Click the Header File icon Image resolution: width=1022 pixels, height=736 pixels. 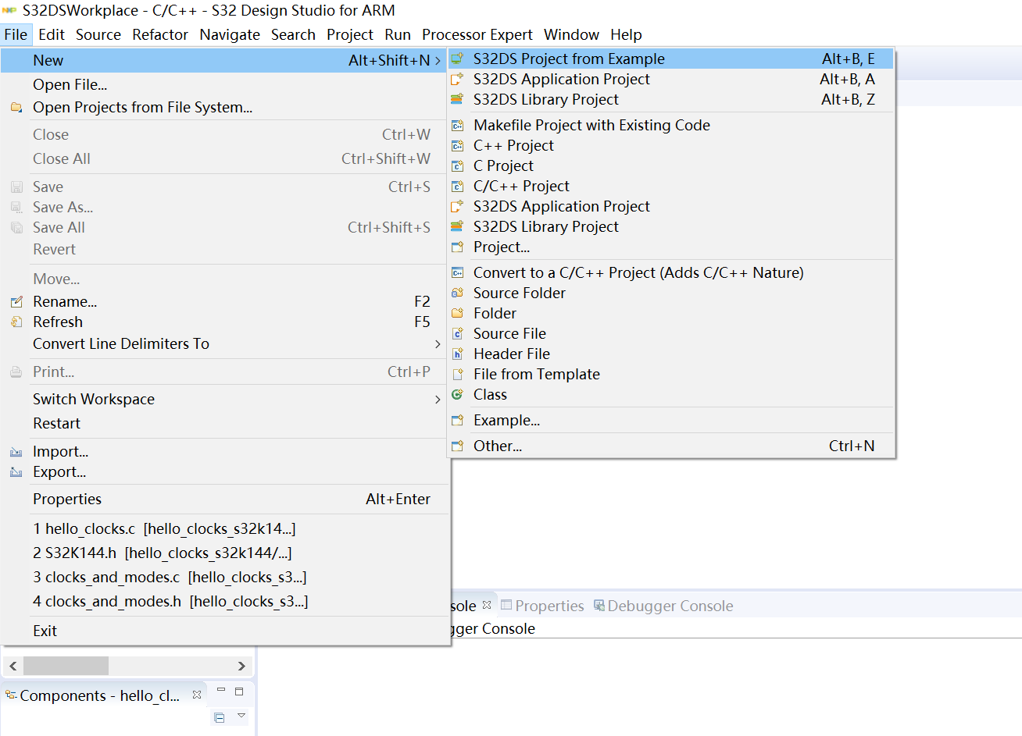(x=458, y=354)
